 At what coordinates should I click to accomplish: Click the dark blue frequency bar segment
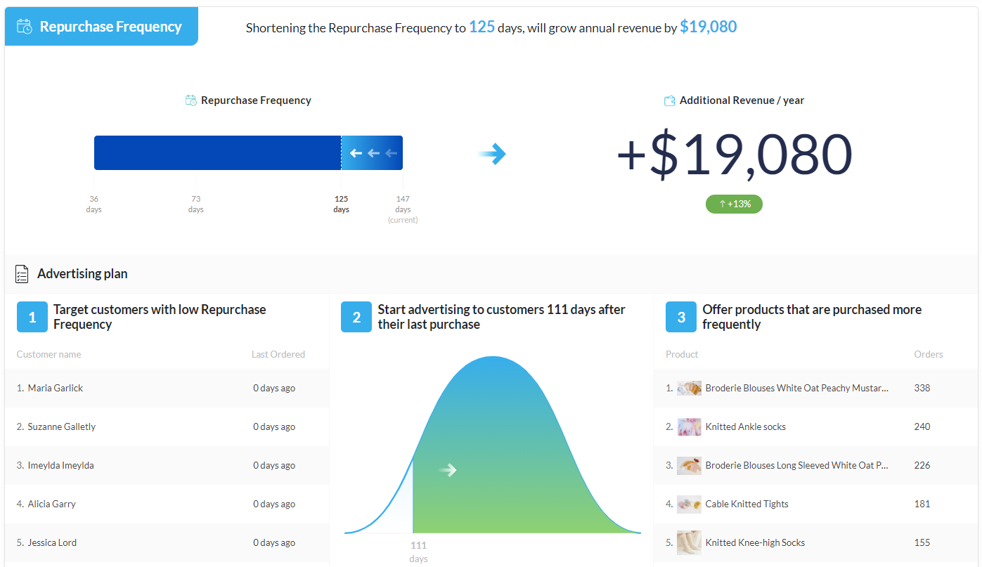pos(217,153)
